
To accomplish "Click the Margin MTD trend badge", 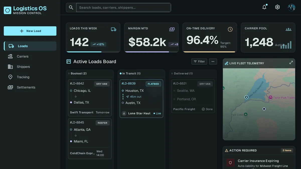I will (174, 44).
